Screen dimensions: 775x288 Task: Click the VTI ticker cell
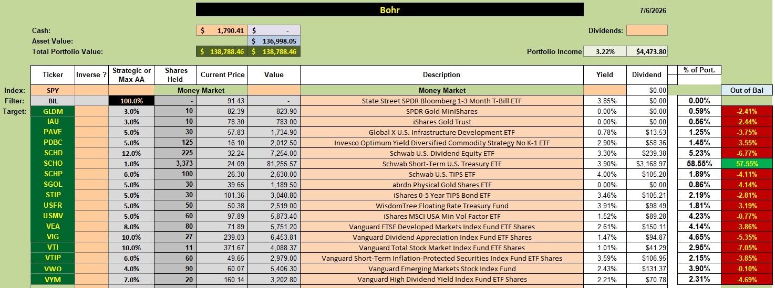(53, 248)
